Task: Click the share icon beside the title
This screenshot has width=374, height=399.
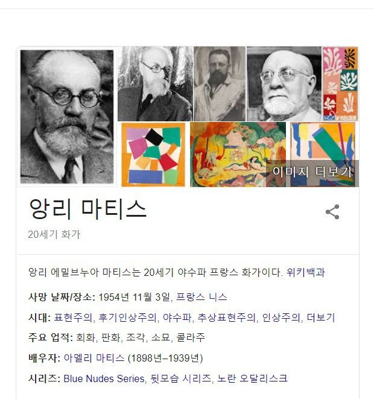Action: tap(332, 212)
